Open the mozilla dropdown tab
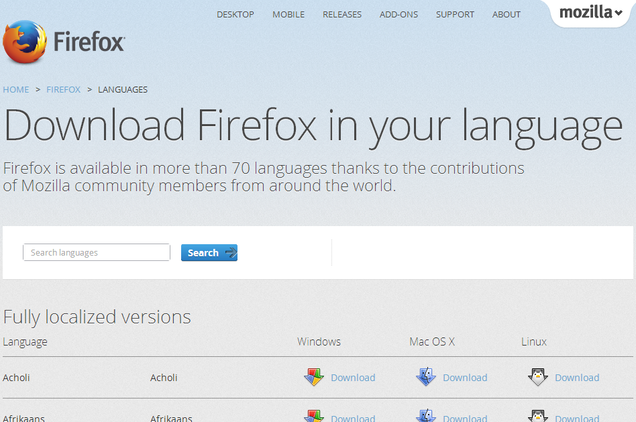This screenshot has height=422, width=636. tap(591, 12)
